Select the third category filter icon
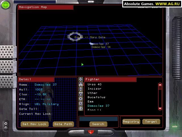 (x=81, y=89)
